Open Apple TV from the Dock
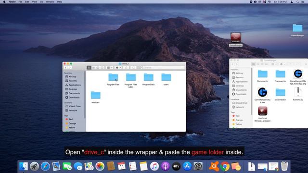This screenshot has height=173, width=308. tap(177, 167)
